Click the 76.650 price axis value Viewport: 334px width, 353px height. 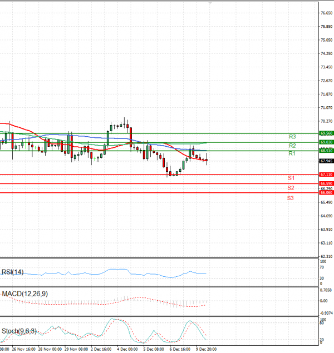pyautogui.click(x=327, y=13)
